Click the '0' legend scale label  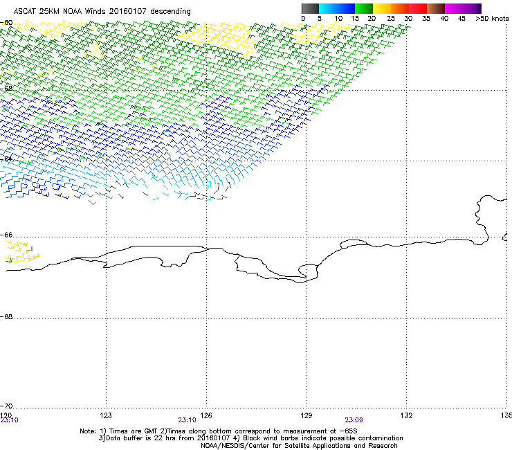point(303,19)
